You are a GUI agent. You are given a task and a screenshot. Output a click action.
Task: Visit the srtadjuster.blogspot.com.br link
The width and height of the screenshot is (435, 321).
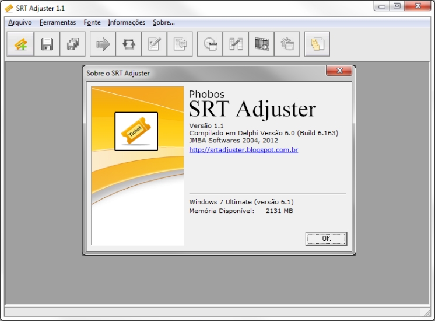(244, 150)
